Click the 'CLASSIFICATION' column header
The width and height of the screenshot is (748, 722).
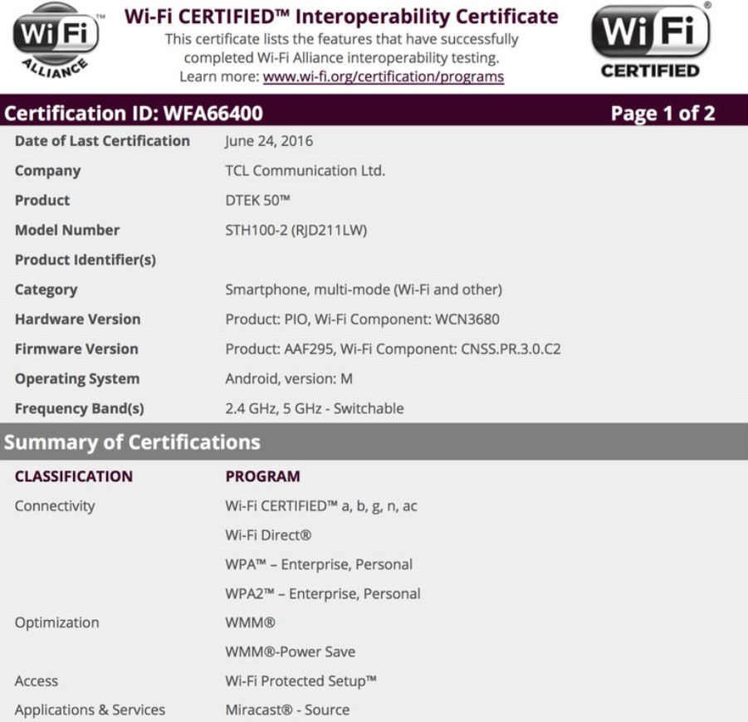tap(73, 476)
